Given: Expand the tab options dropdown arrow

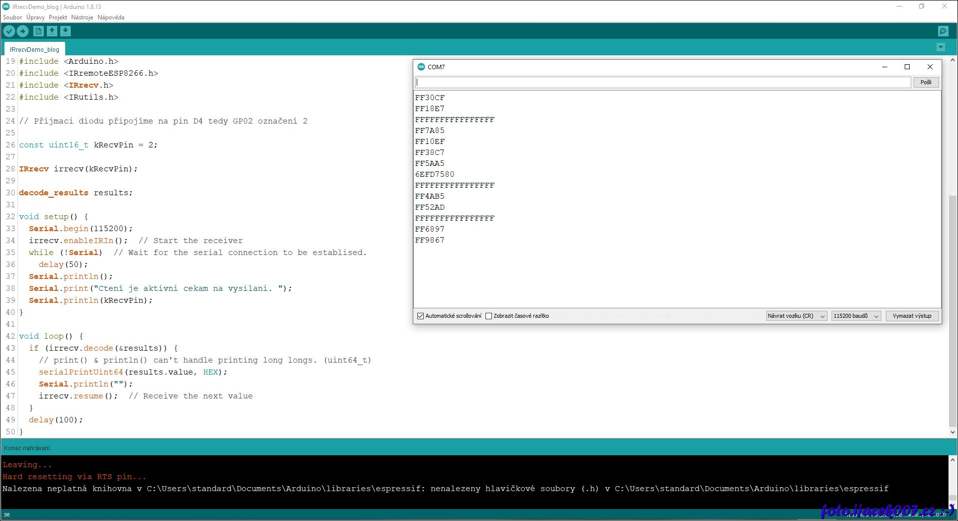Looking at the screenshot, I should [940, 47].
